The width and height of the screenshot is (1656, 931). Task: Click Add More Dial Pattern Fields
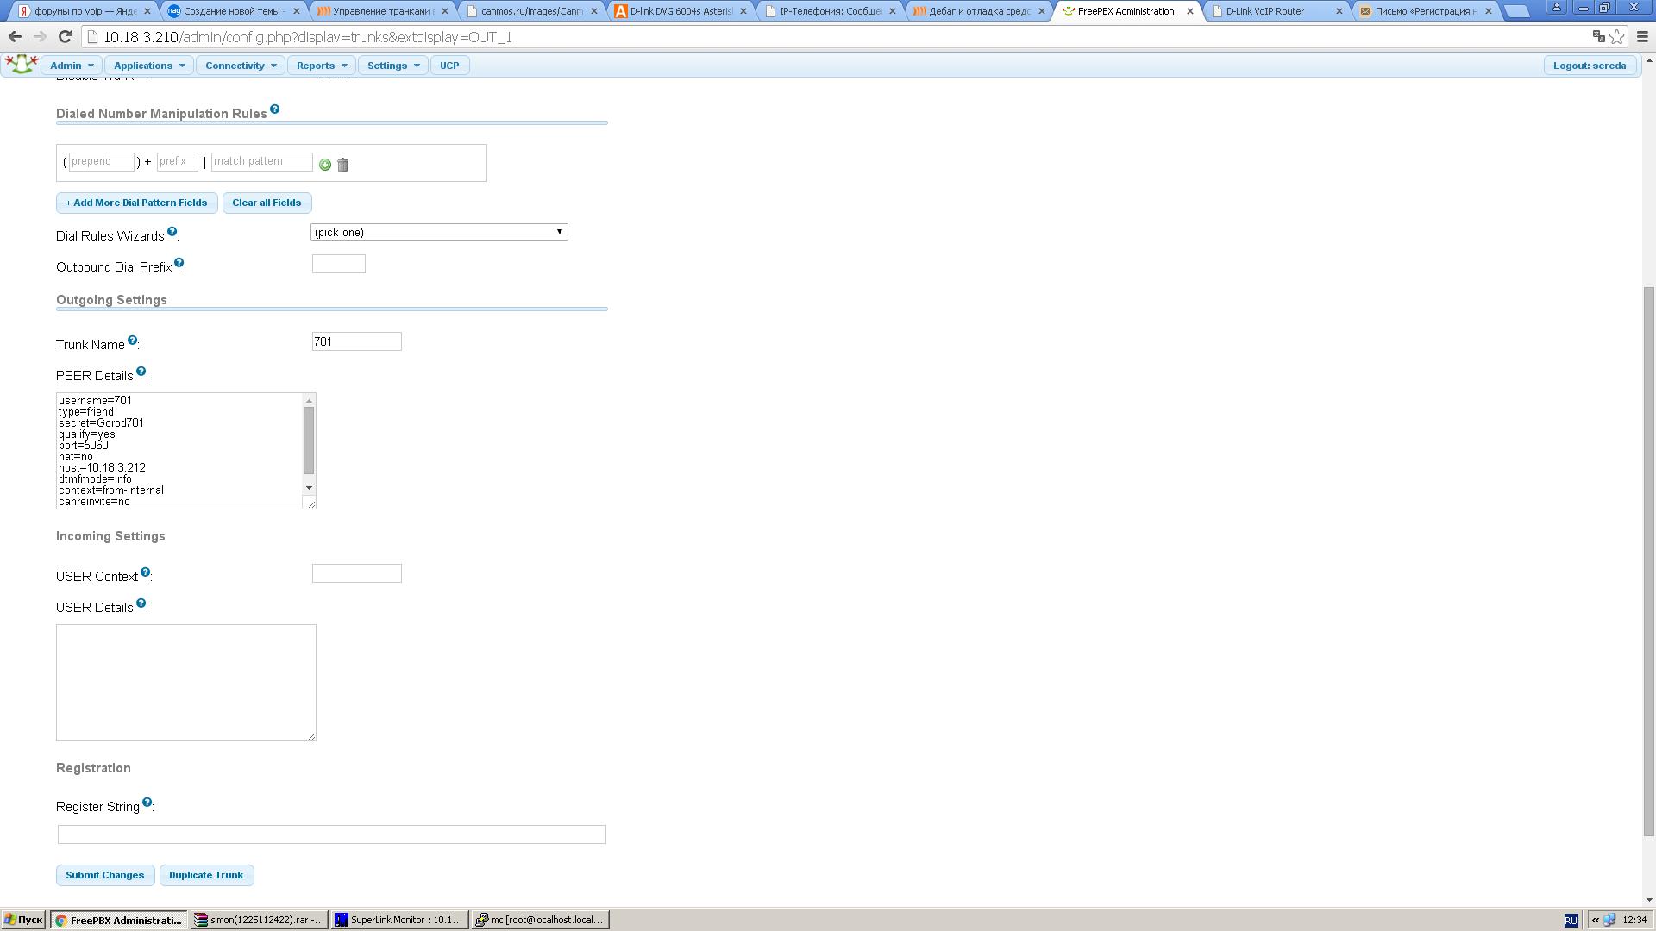136,203
